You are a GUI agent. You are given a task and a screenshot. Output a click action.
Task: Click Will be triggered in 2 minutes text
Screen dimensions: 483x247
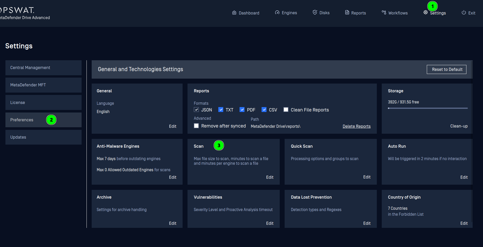click(x=427, y=159)
